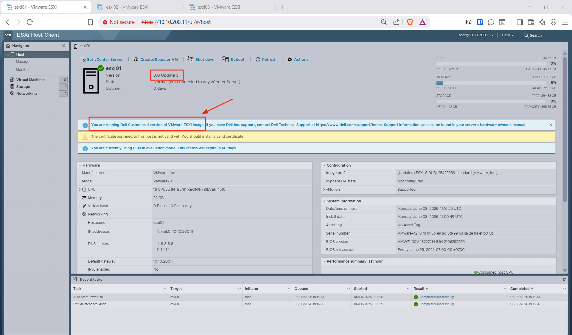
Task: Click the page search extension icon in toolbar
Action: pos(502,22)
